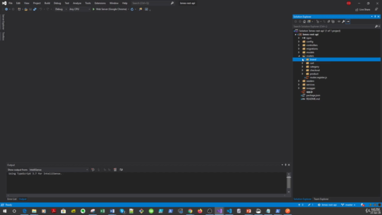Expand the config folder

(299, 42)
